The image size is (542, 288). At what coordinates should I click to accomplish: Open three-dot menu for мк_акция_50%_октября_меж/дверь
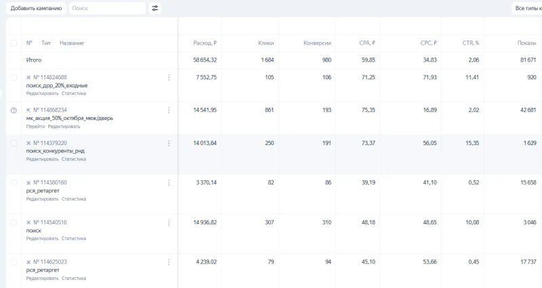[x=169, y=110]
